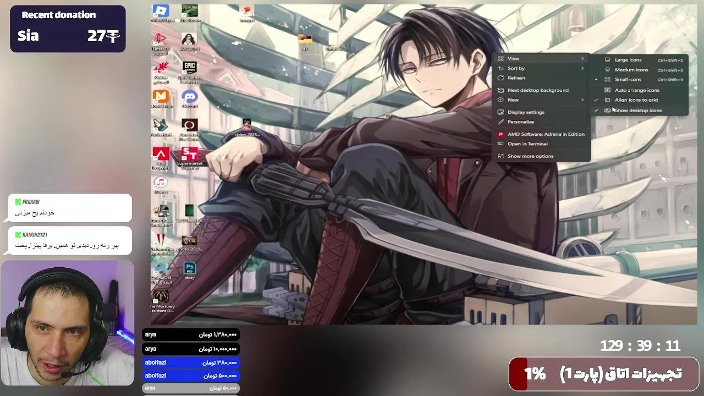The image size is (704, 396).
Task: Toggle Show desktop icons
Action: (639, 111)
